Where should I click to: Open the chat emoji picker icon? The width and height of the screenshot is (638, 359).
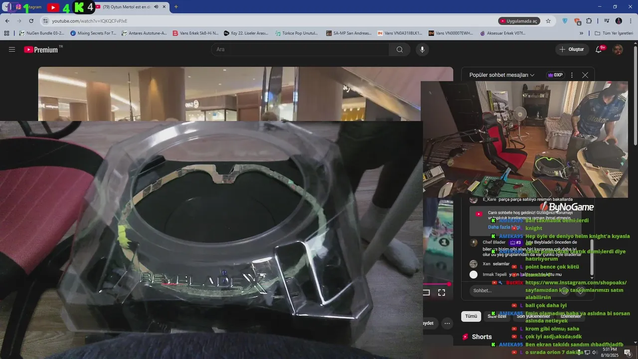tap(564, 290)
